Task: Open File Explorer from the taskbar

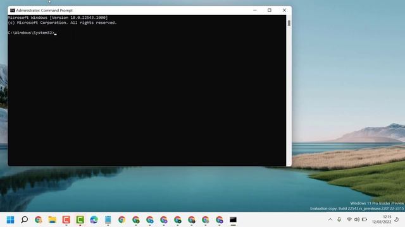Action: pos(52,220)
